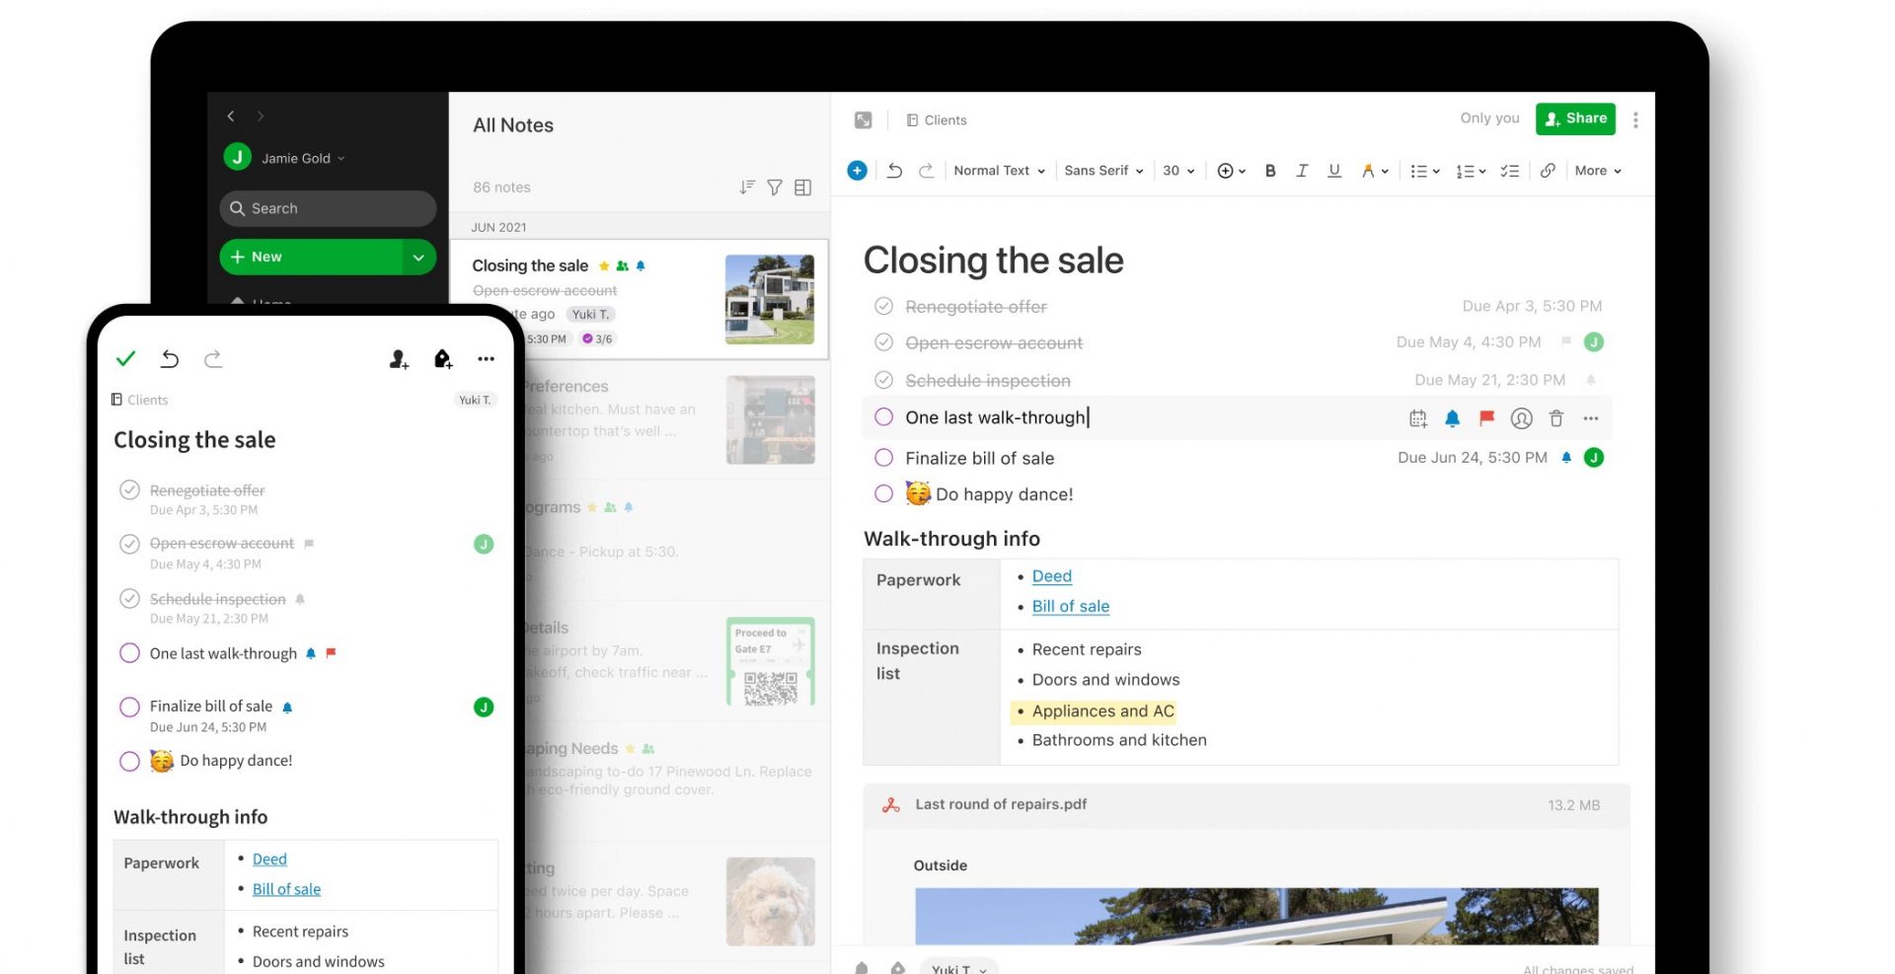This screenshot has width=1895, height=974.
Task: Filter the All Notes list
Action: [x=775, y=187]
